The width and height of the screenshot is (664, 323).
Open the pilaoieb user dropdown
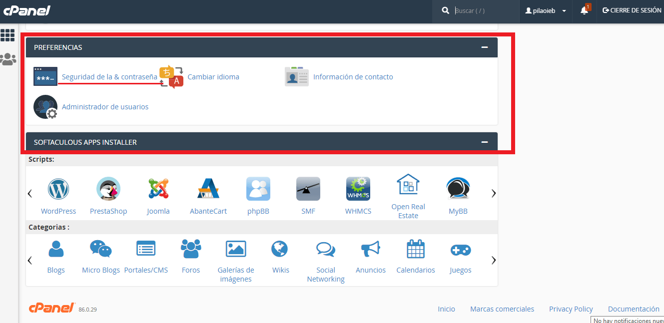546,10
